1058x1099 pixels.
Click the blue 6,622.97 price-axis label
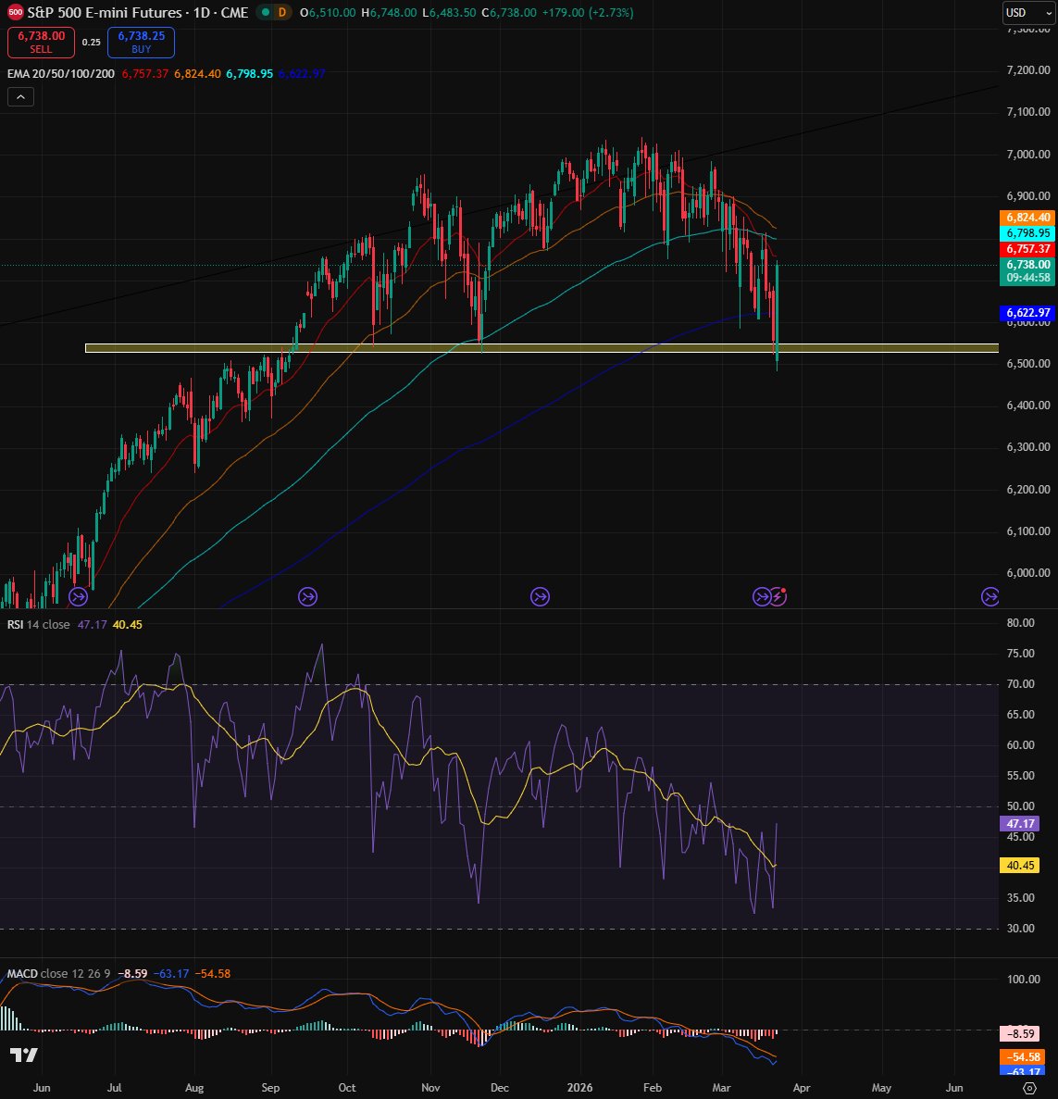point(1027,313)
